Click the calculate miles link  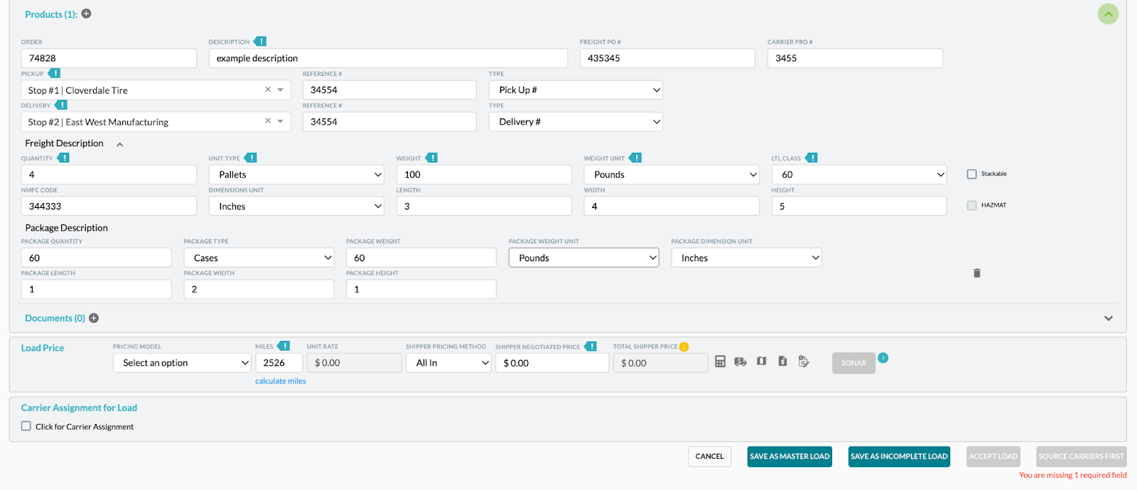coord(281,381)
